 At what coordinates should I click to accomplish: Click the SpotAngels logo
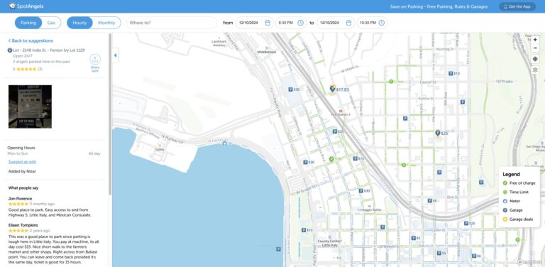click(x=26, y=6)
